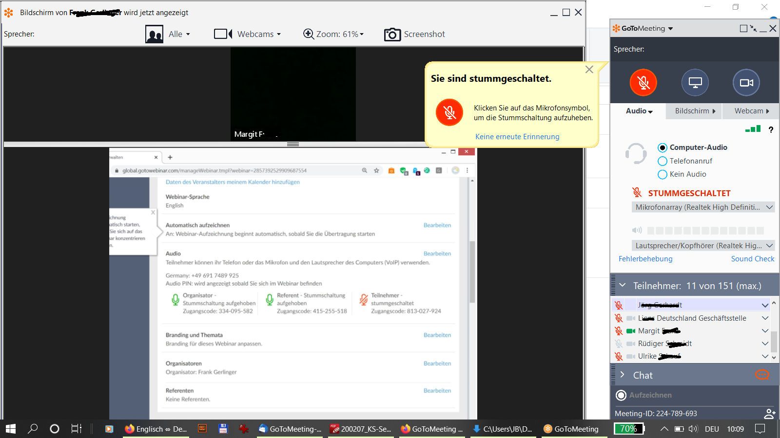Viewport: 780px width, 438px height.
Task: Click the red microphone icon in the notification
Action: (x=449, y=112)
